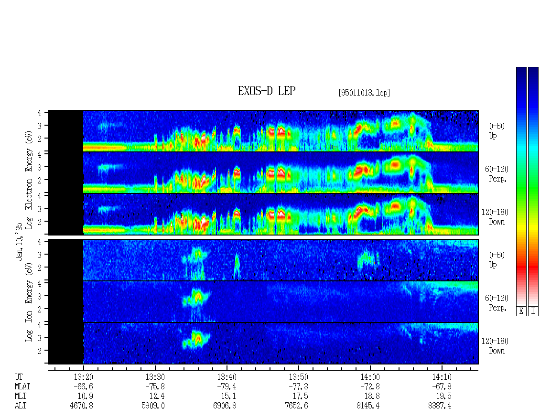Click the ALT value 8145.4
540x418 pixels.
[368, 406]
